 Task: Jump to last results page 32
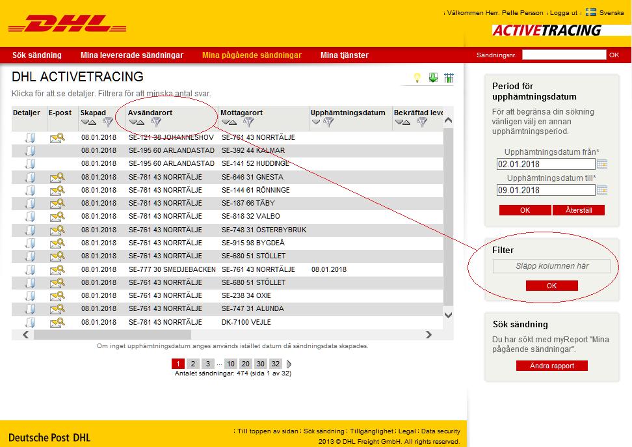pyautogui.click(x=276, y=364)
